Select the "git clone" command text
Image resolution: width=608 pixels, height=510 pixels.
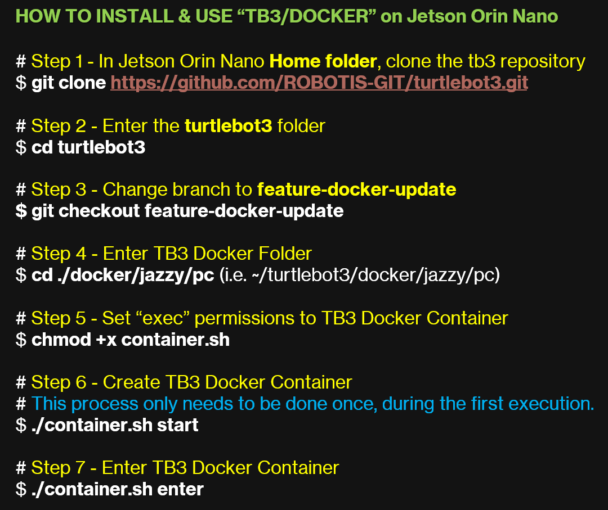pyautogui.click(x=69, y=83)
